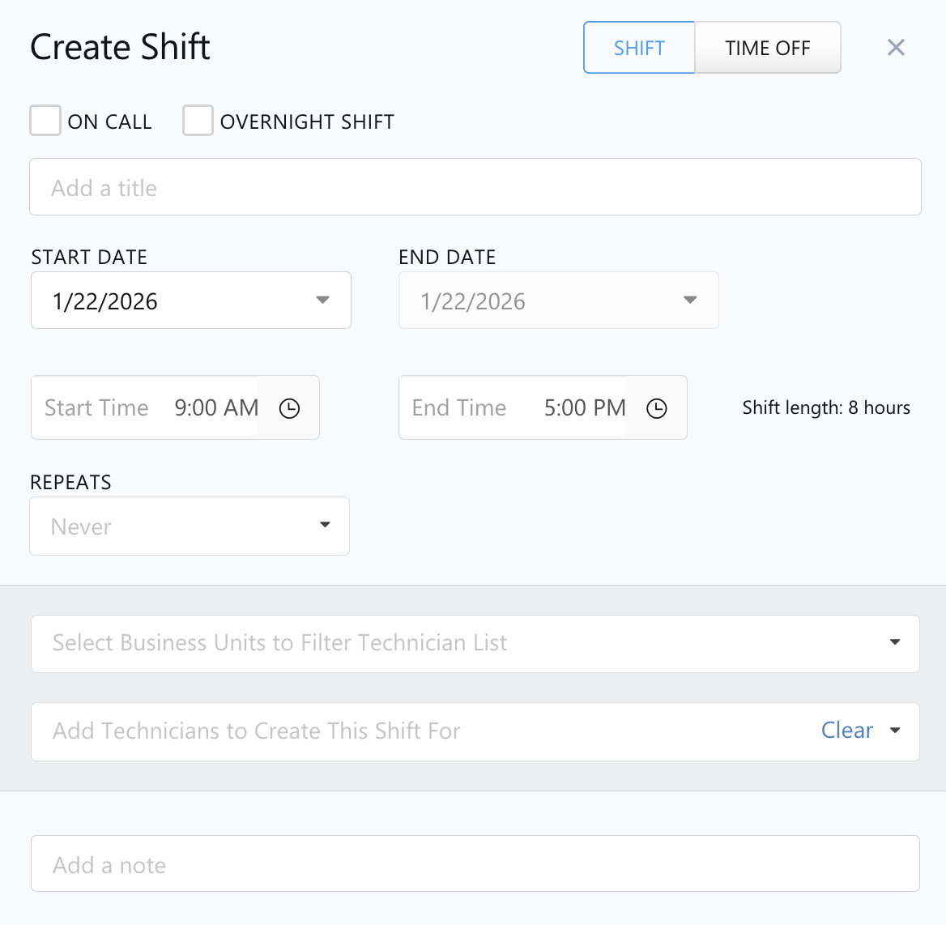
Task: Open the End Time clock picker
Action: (657, 408)
